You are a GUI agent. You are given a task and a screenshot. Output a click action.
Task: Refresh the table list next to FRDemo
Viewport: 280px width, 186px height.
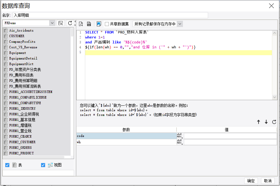click(70, 23)
